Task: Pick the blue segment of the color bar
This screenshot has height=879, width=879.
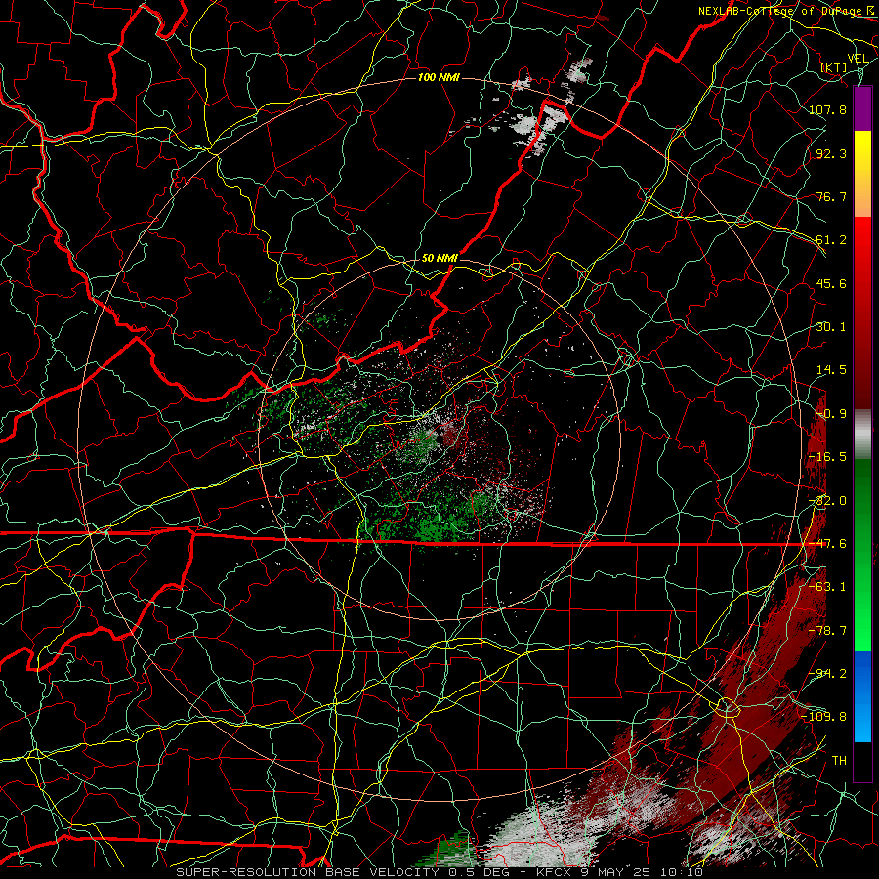Action: point(862,696)
